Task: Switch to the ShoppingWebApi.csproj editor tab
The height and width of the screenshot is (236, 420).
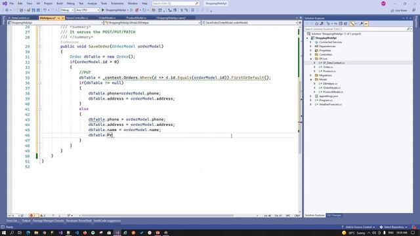Action: tap(171, 18)
